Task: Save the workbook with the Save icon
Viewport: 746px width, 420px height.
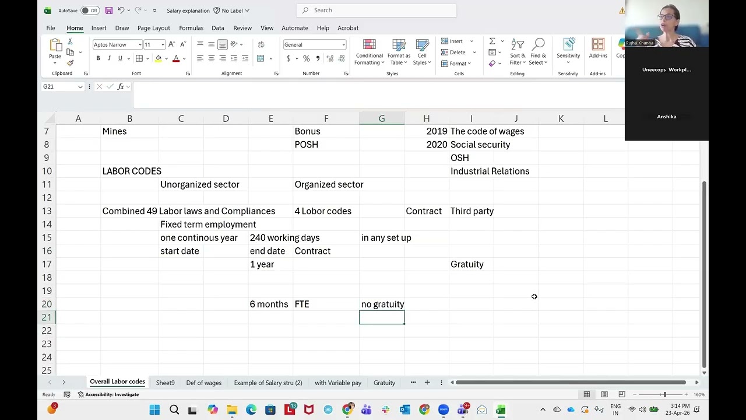Action: [108, 10]
